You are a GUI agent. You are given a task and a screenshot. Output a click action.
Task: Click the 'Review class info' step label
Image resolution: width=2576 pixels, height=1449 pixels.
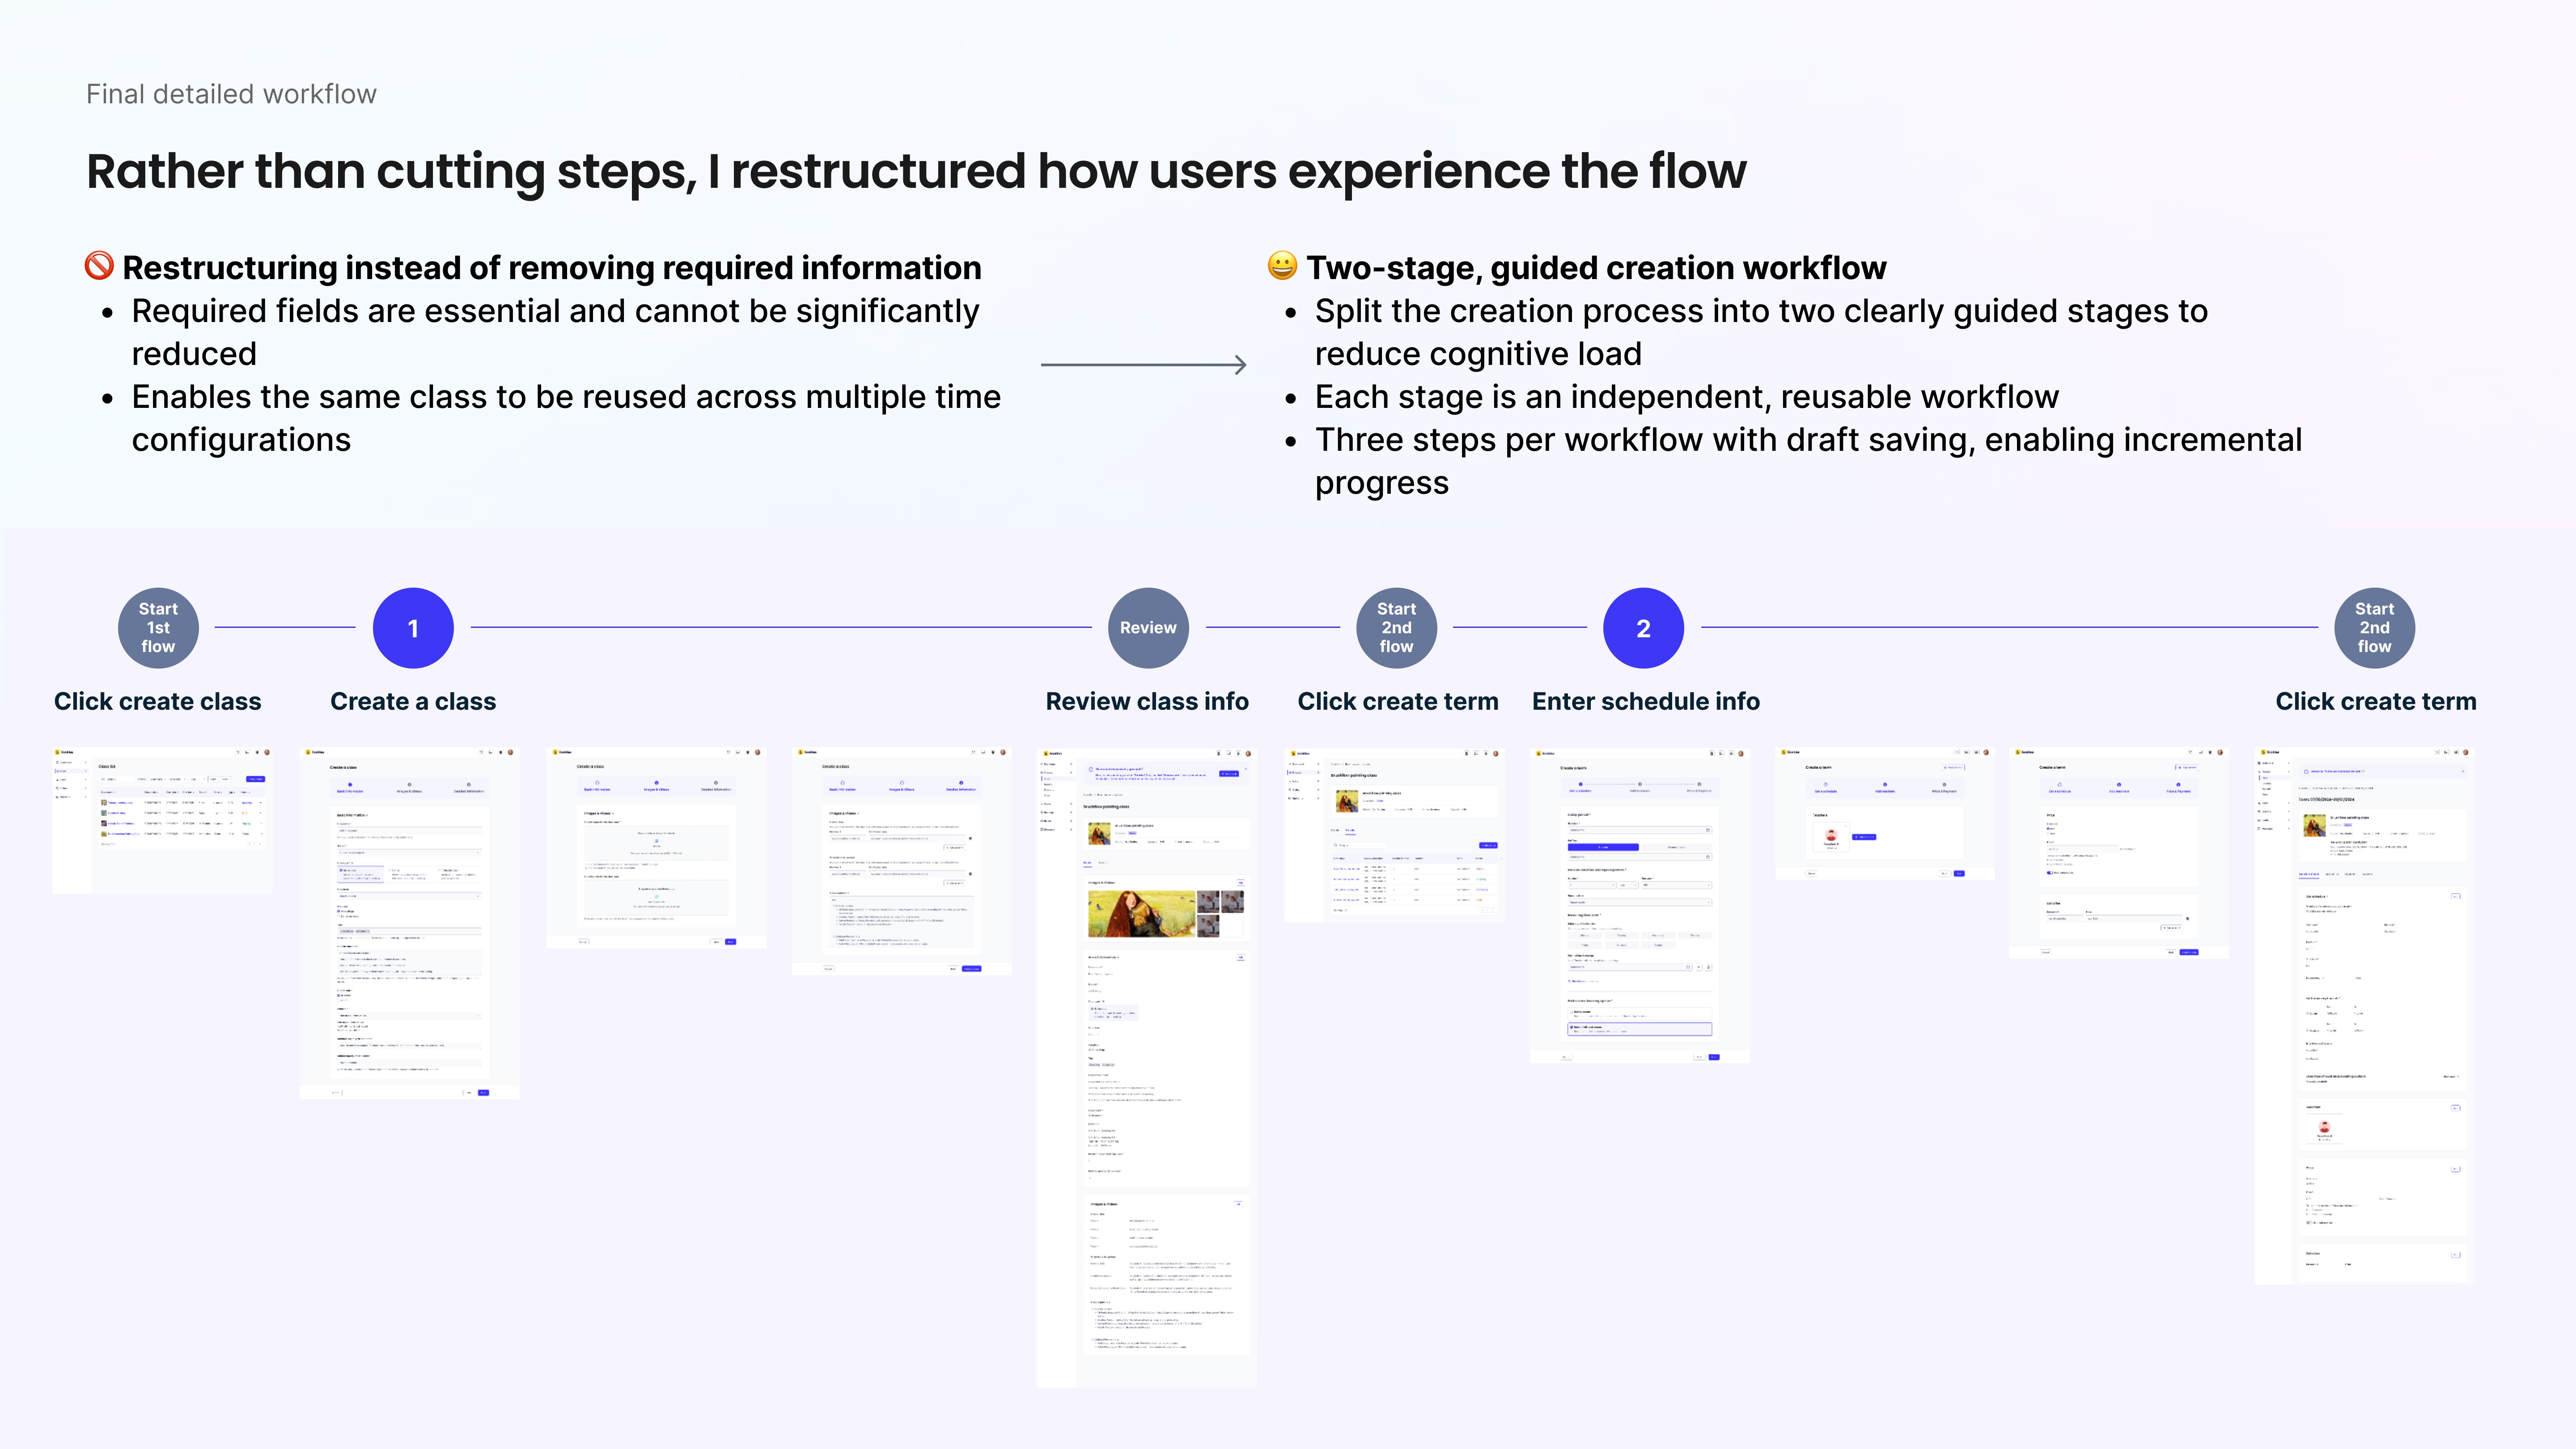coord(1147,701)
